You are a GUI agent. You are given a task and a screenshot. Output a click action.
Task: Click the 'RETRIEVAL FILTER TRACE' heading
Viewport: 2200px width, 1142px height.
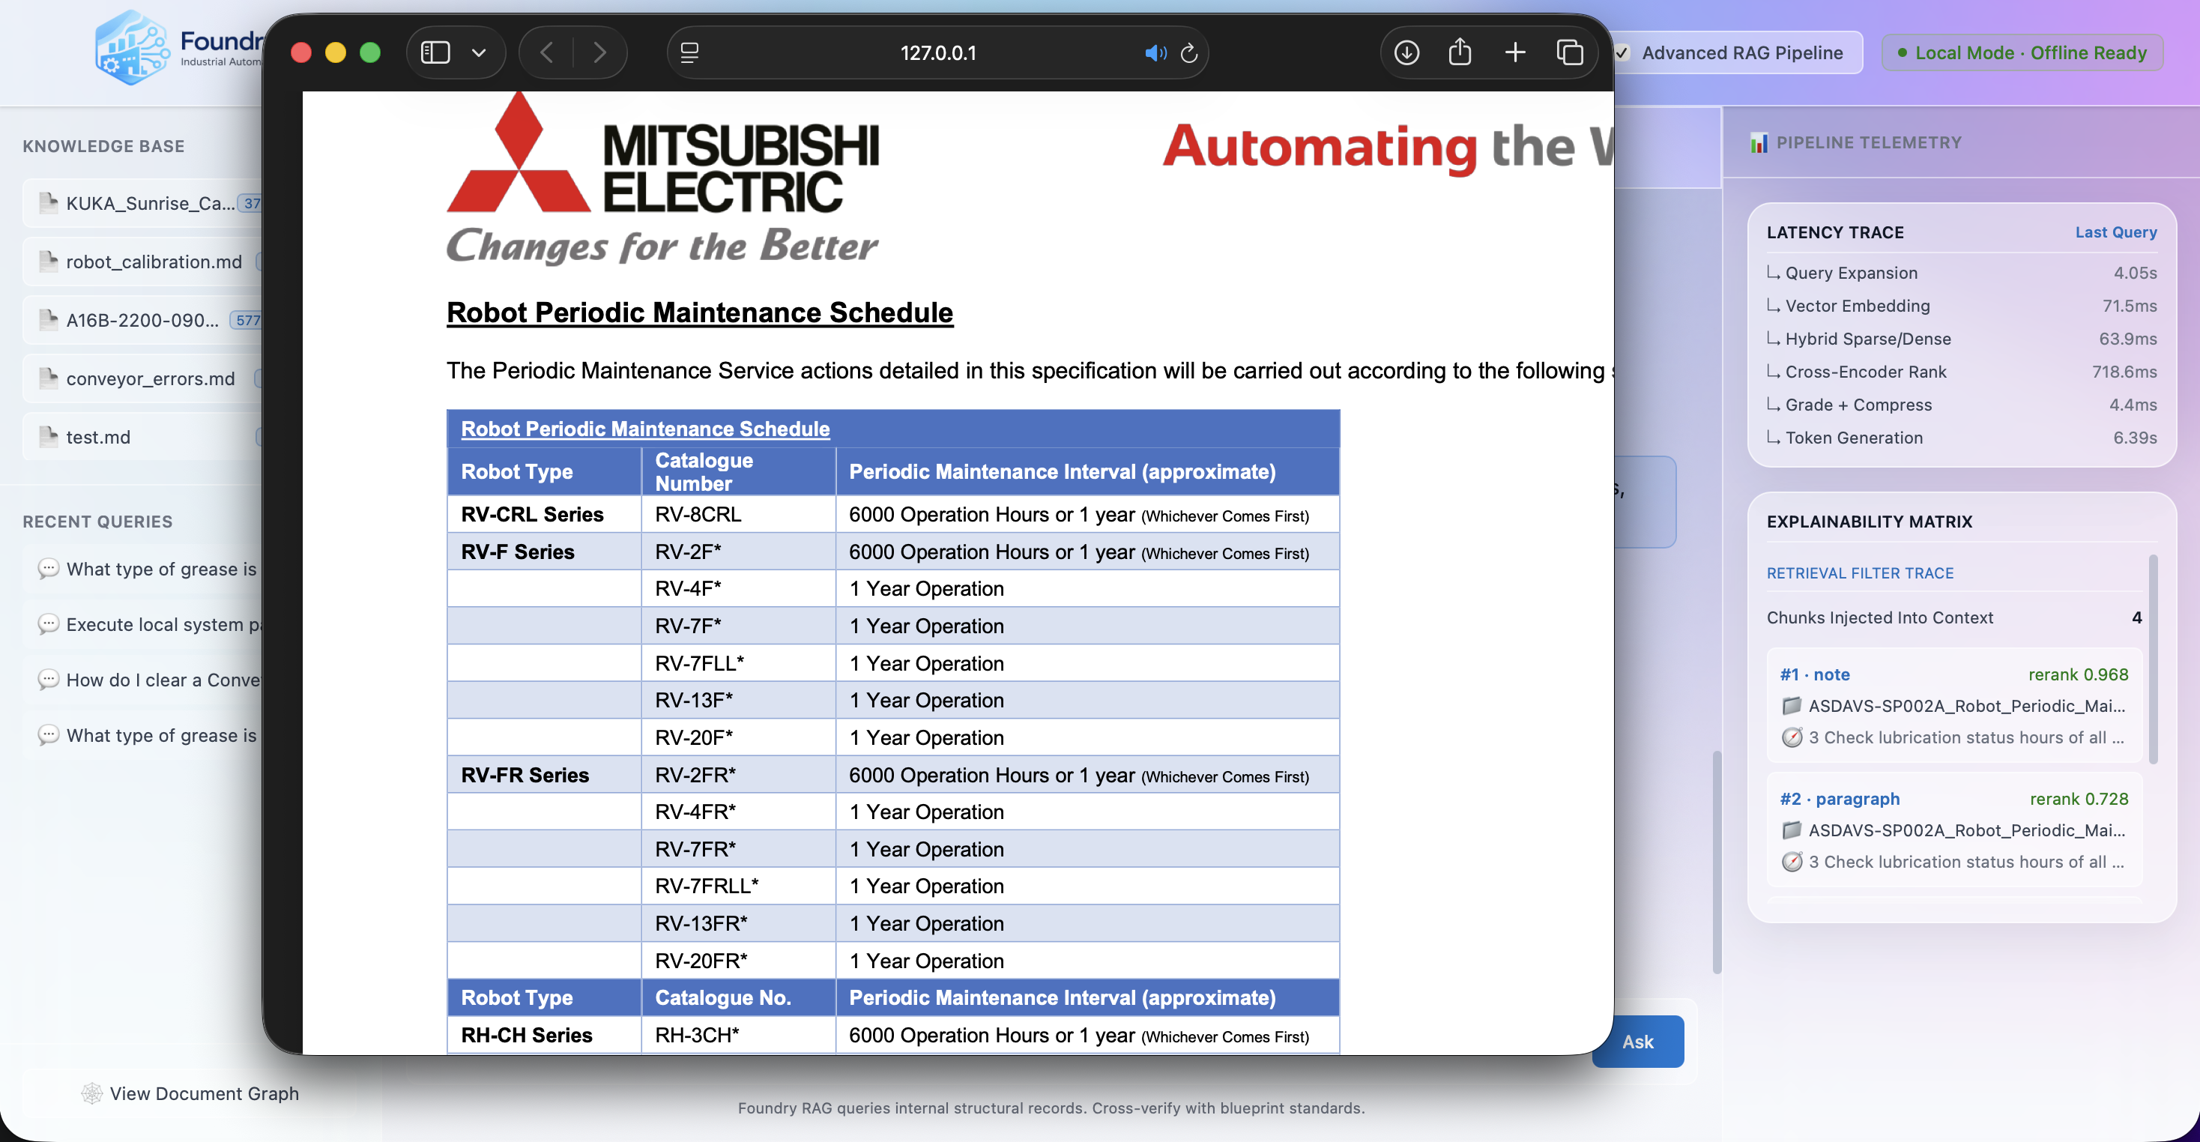point(1860,573)
